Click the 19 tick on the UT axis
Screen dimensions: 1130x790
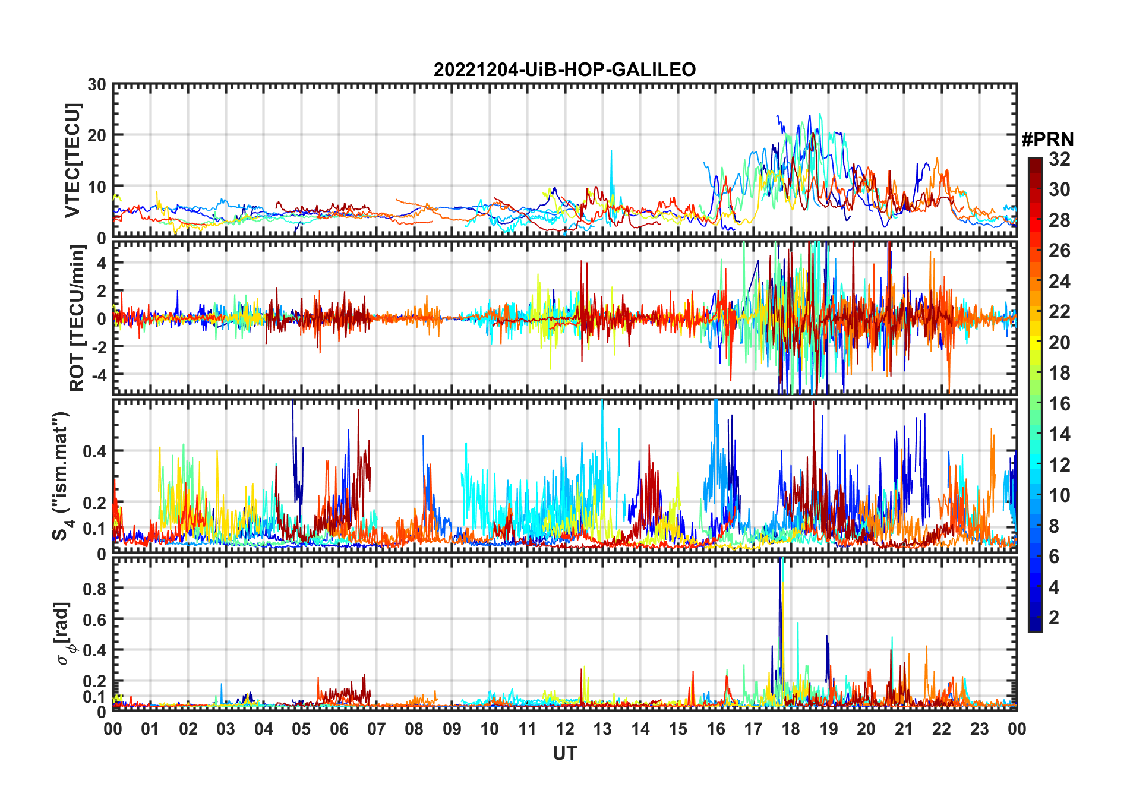click(829, 729)
